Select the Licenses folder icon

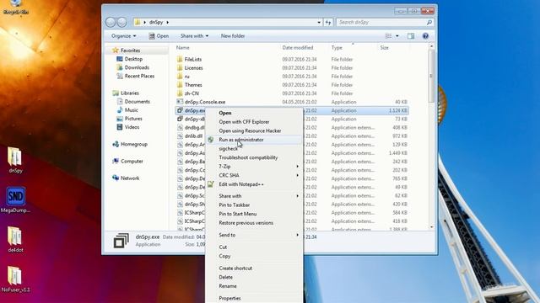[x=180, y=67]
